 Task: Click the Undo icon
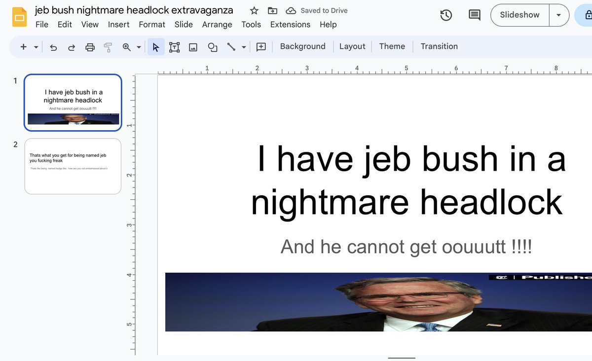pyautogui.click(x=53, y=46)
